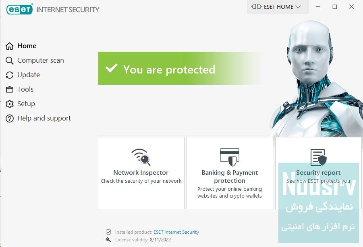View the Security report tile
This screenshot has width=363, height=247.
[318, 173]
